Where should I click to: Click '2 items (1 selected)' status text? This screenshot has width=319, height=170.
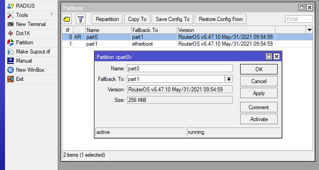click(84, 155)
